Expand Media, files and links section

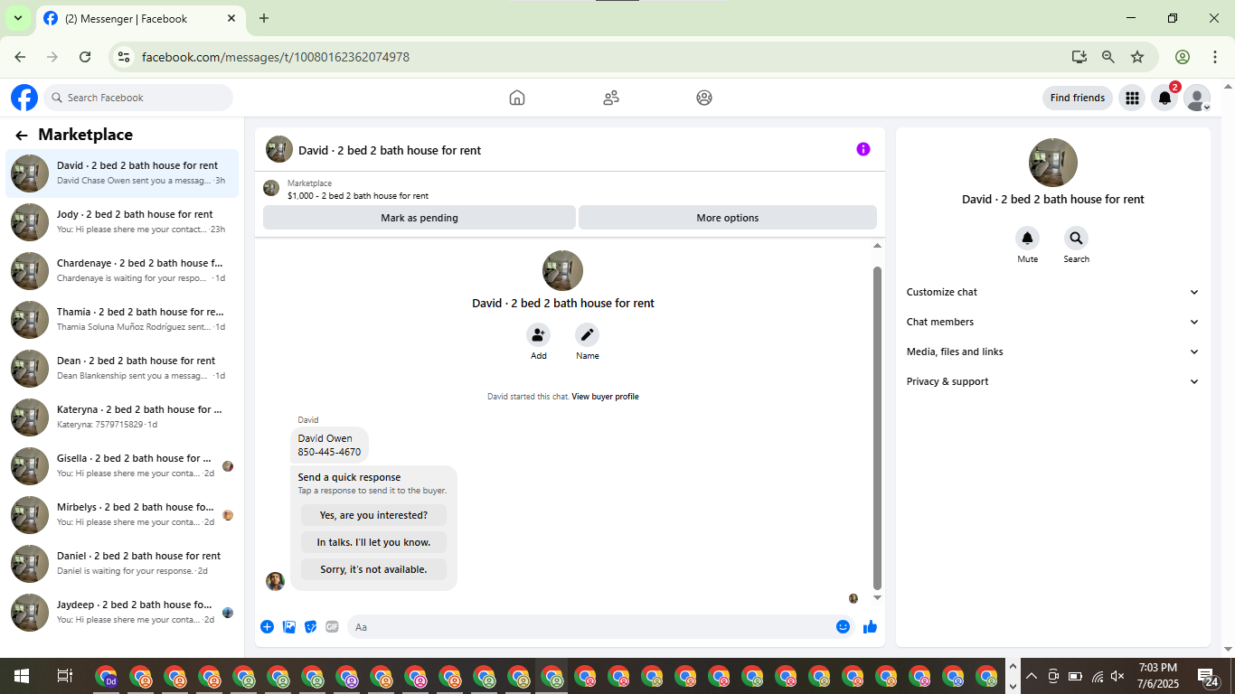click(1052, 352)
